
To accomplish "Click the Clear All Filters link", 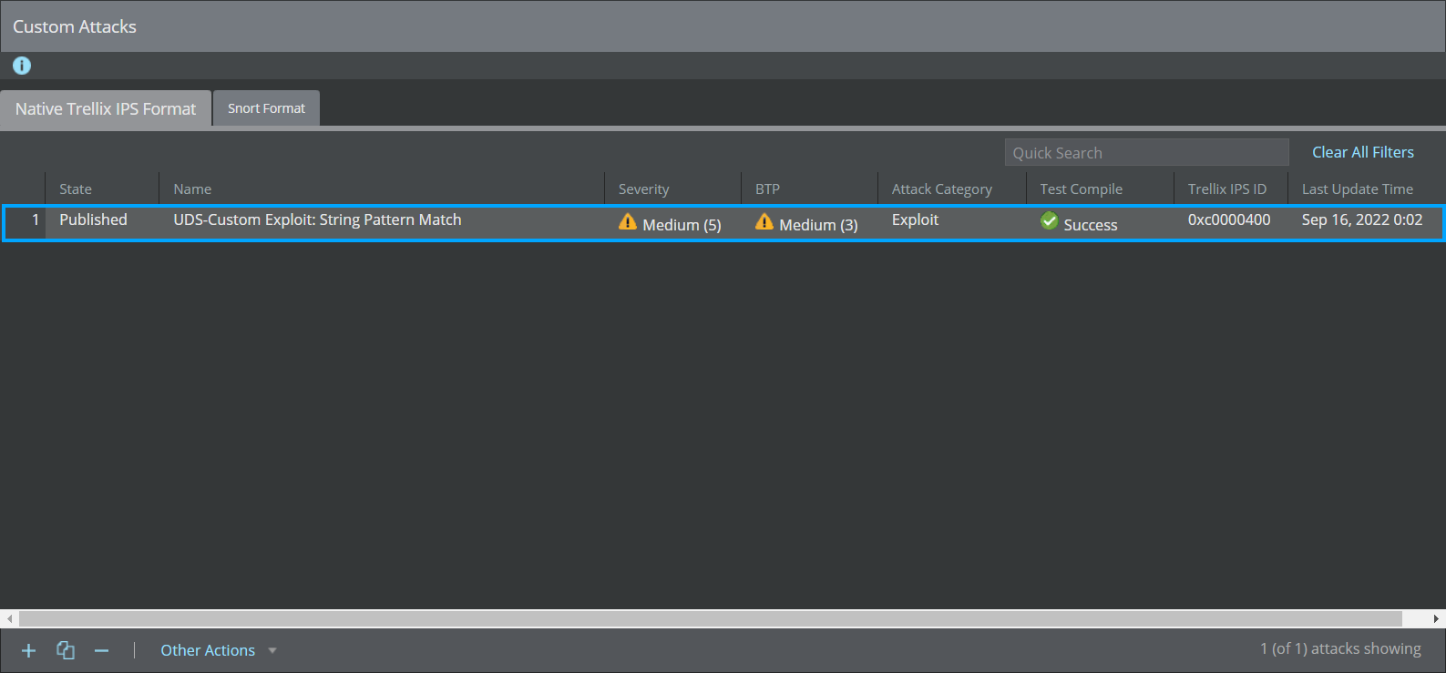I will coord(1362,152).
